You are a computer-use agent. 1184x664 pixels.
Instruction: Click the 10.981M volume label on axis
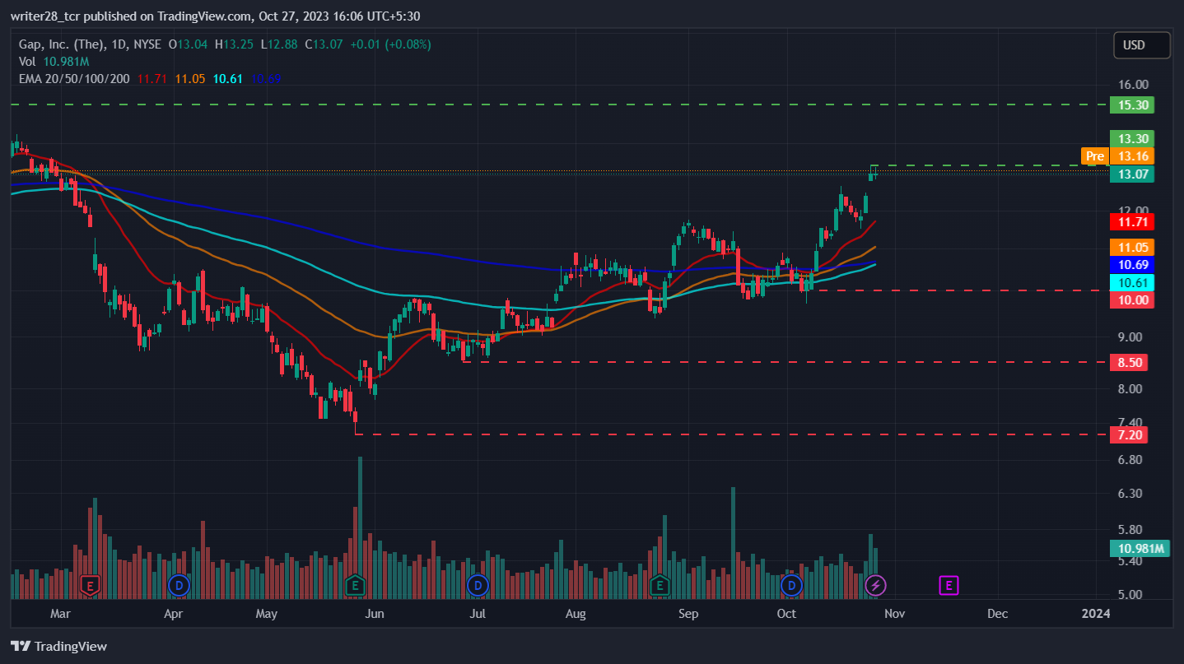(x=1139, y=550)
